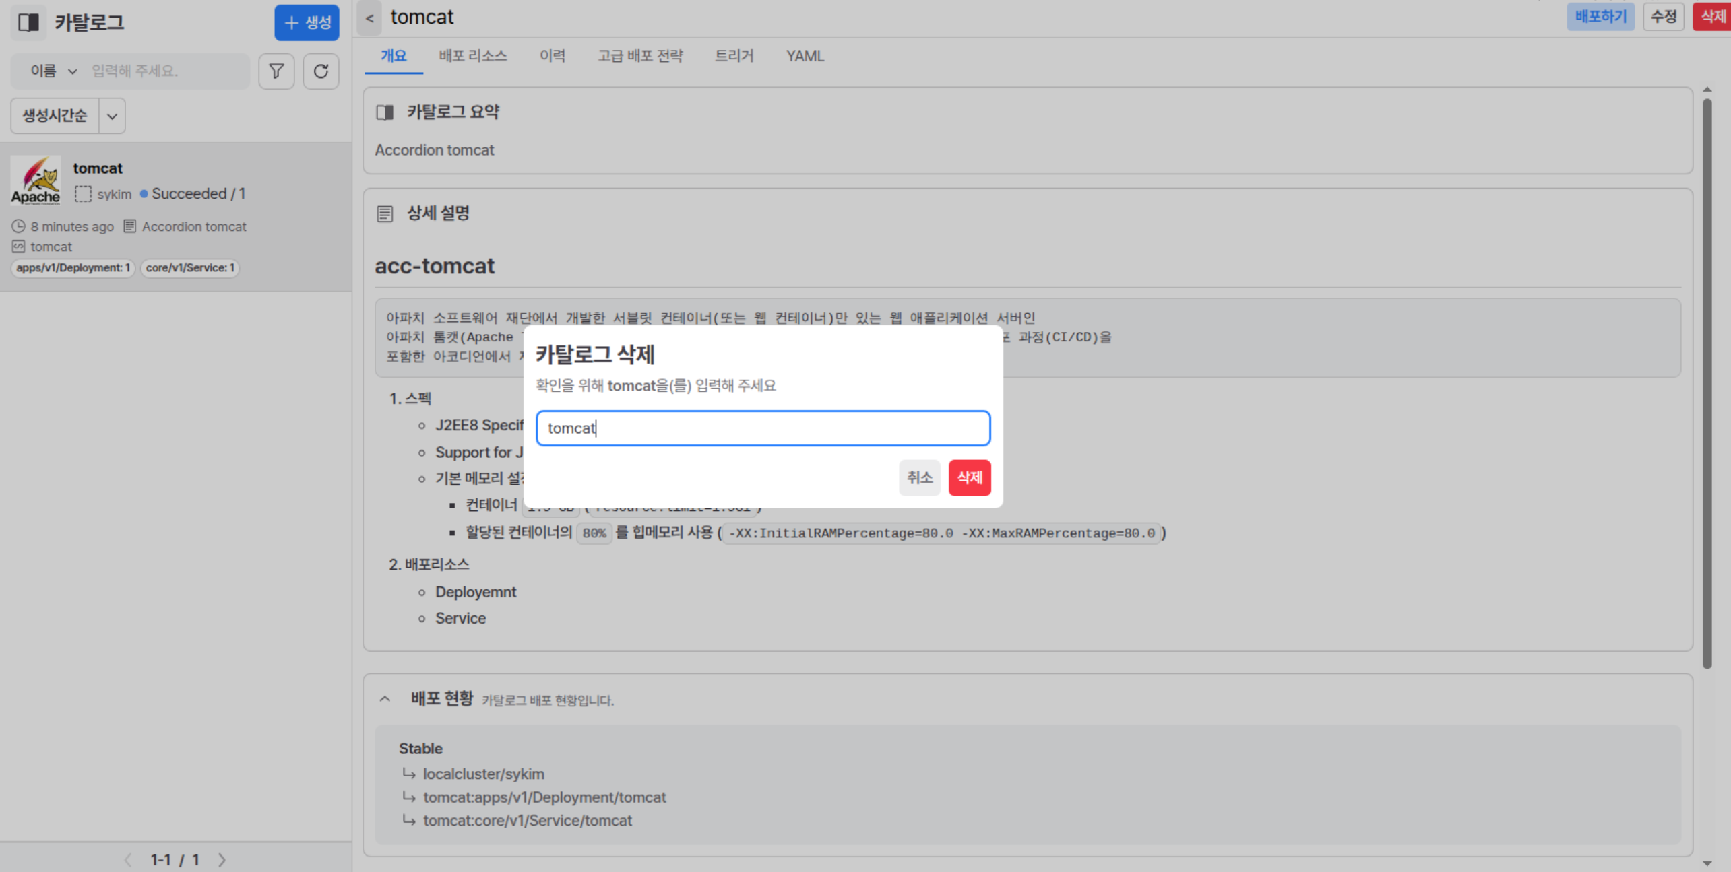
Task: Click the apps/v1/Deployment: 1 tag
Action: pyautogui.click(x=73, y=268)
